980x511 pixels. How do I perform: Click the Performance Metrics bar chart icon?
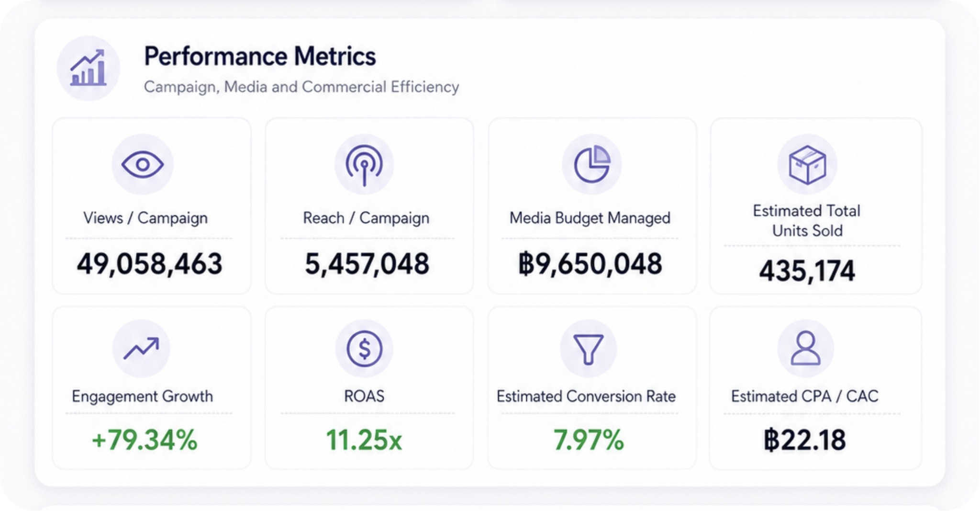pyautogui.click(x=88, y=68)
